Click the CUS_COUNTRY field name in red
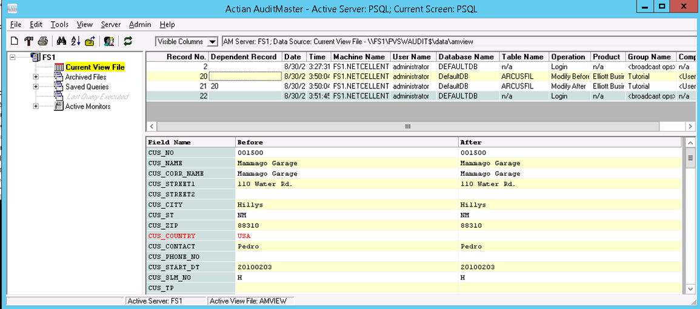This screenshot has height=309, width=700. [x=172, y=236]
